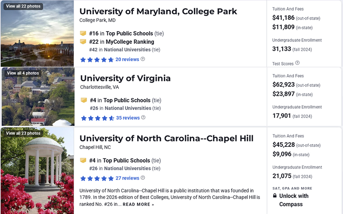This screenshot has width=343, height=214.
Task: Click badge icon next to #22 MyCollege Ranking
Action: coord(83,42)
